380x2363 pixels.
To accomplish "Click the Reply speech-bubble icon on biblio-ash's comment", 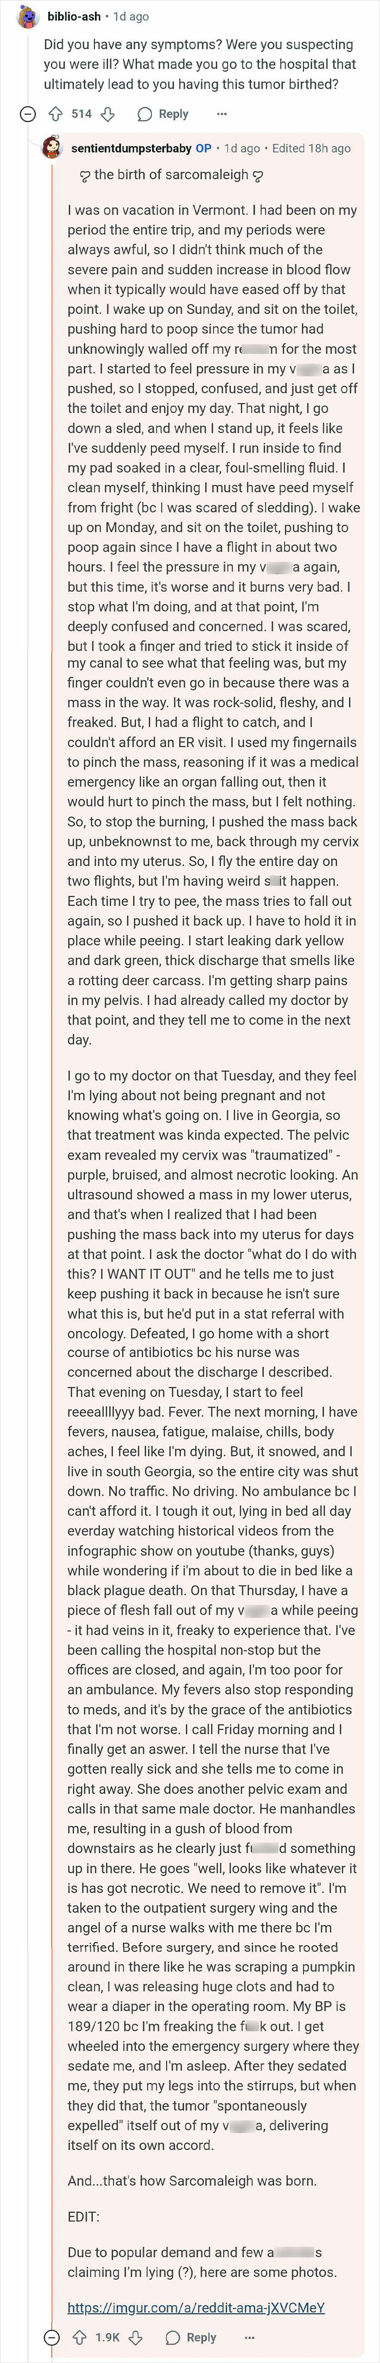I will pyautogui.click(x=145, y=114).
